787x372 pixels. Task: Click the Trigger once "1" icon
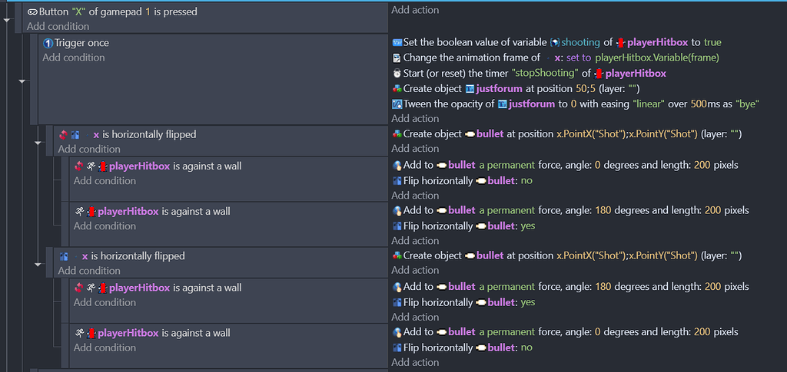pyautogui.click(x=48, y=43)
